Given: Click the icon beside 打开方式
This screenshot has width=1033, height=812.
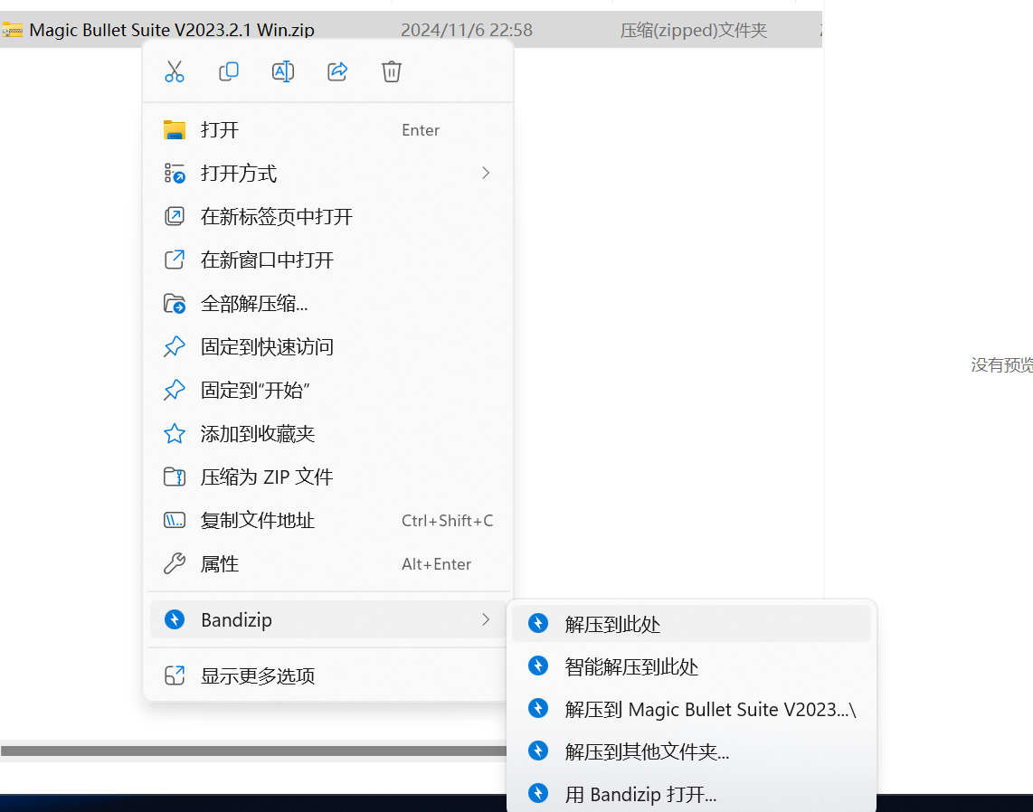Looking at the screenshot, I should 175,174.
